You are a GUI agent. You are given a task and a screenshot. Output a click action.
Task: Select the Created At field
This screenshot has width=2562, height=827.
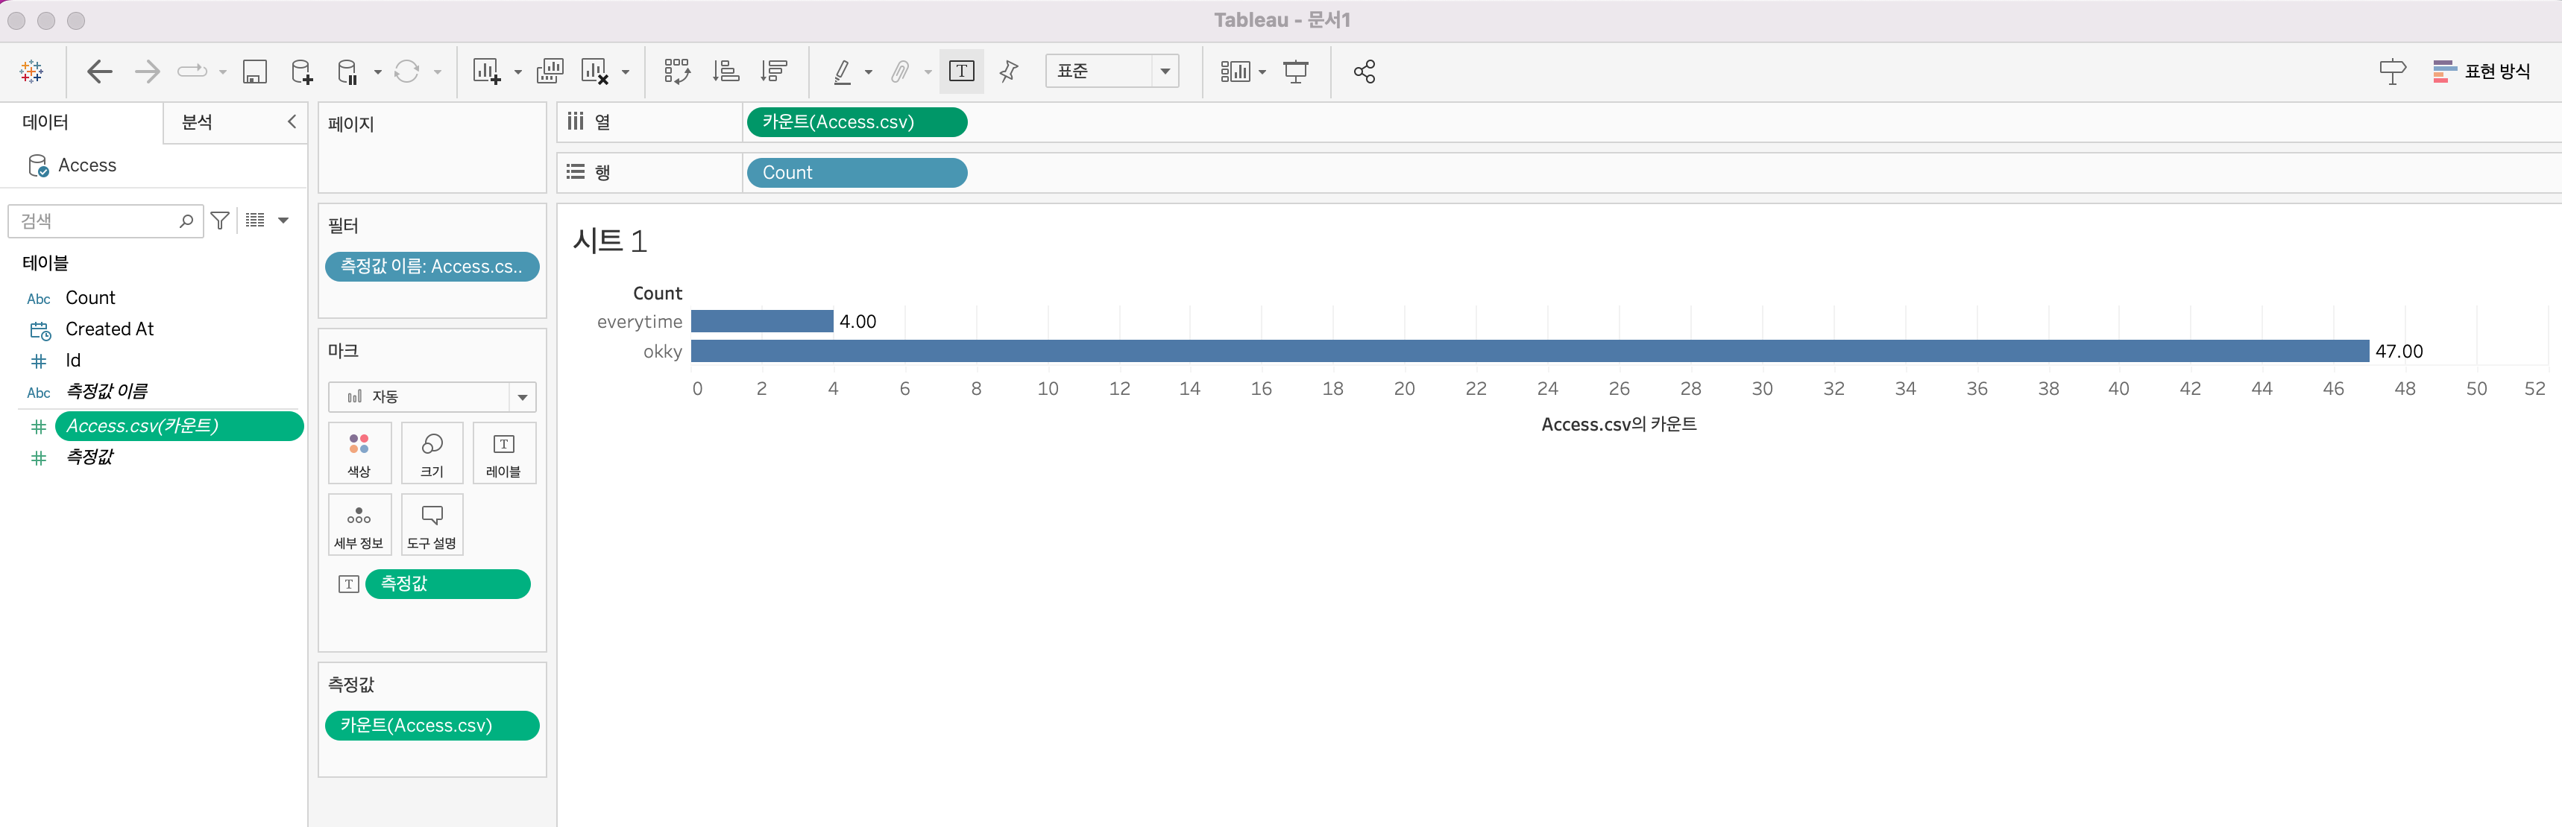pos(110,329)
